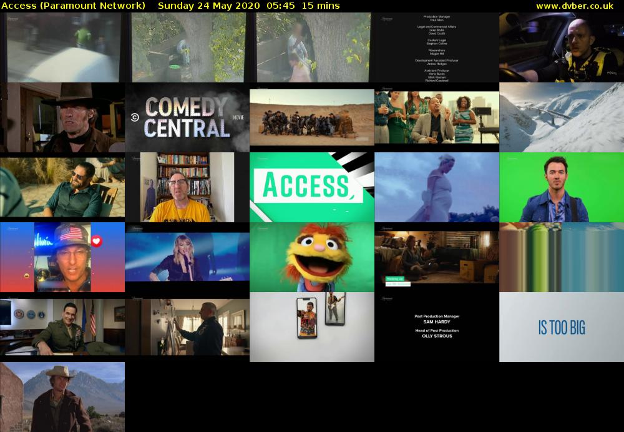
Task: Open the Production Manager scrolling credits thumbnail
Action: pyautogui.click(x=437, y=47)
